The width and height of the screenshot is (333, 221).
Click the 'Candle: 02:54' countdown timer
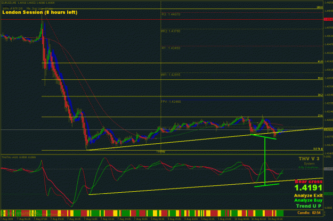(309, 212)
